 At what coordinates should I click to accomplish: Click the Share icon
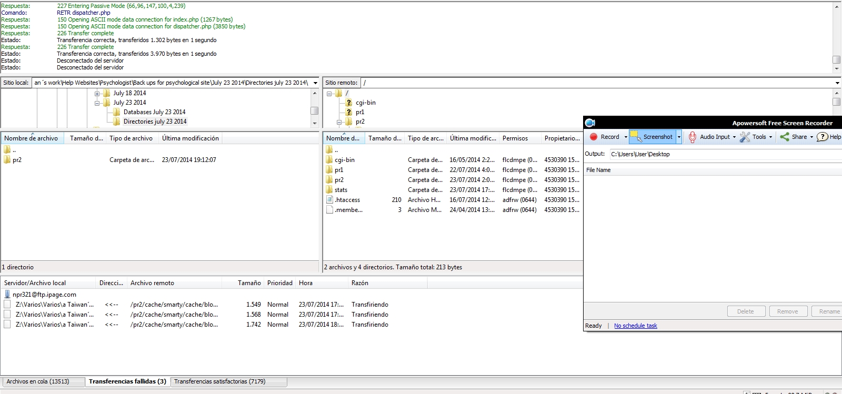pyautogui.click(x=785, y=137)
